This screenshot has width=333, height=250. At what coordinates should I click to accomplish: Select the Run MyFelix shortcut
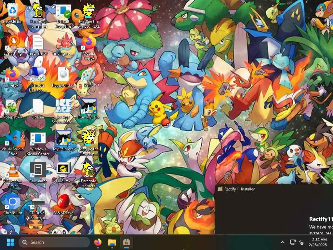(x=89, y=109)
